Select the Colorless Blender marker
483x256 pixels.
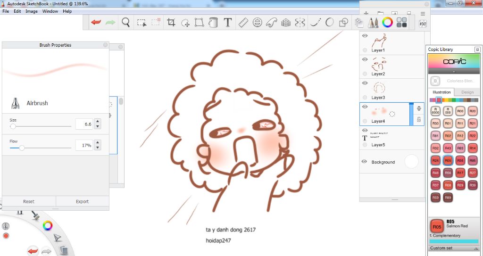(435, 81)
